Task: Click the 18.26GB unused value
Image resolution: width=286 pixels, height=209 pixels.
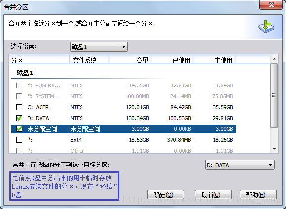Action: pyautogui.click(x=223, y=140)
